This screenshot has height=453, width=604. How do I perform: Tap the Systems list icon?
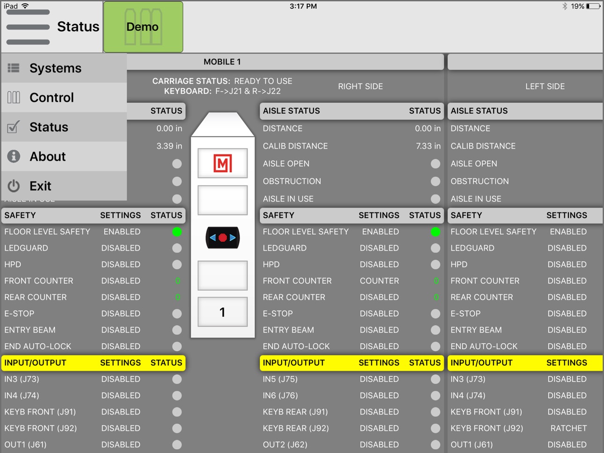point(14,68)
